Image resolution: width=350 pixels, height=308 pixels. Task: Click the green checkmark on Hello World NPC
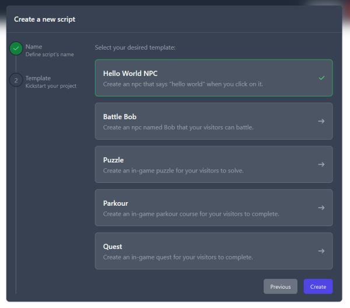(x=321, y=78)
